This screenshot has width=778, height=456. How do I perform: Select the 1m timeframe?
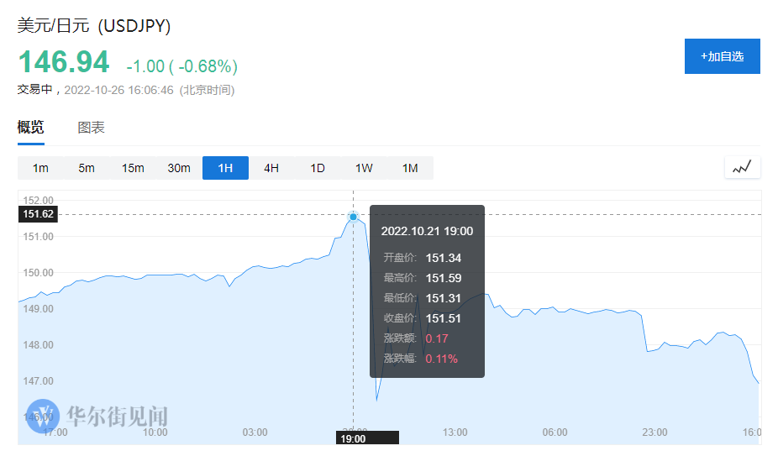click(40, 168)
